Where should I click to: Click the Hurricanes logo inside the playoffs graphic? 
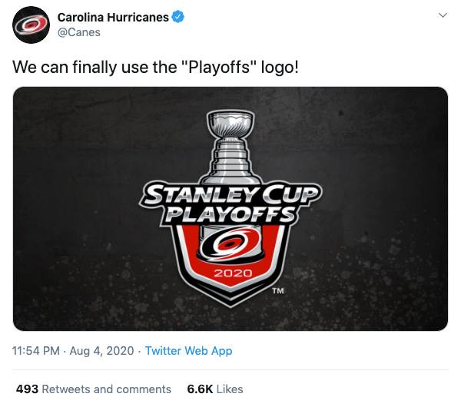point(230,243)
